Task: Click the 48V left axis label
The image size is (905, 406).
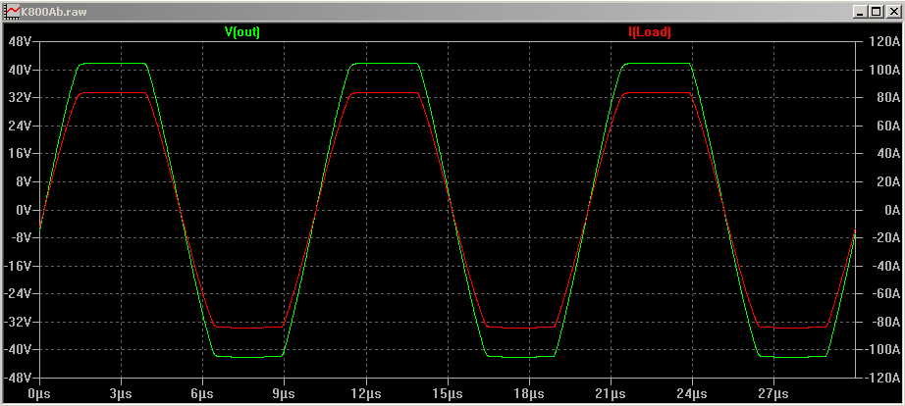Action: click(x=20, y=42)
